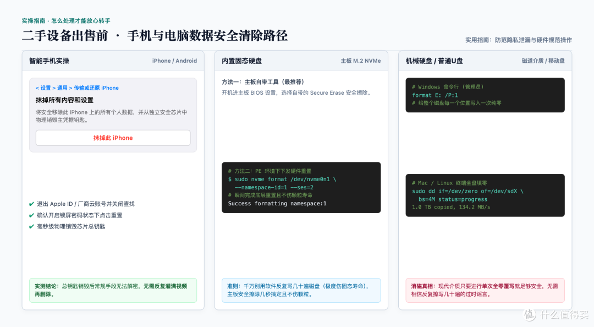This screenshot has height=327, width=594.
Task: Click the sudo nvme format command line
Action: pyautogui.click(x=282, y=179)
